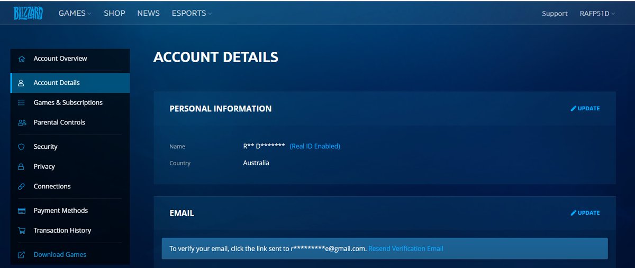The height and width of the screenshot is (268, 635).
Task: Open the Shop page
Action: coord(114,13)
